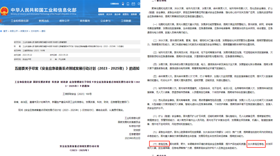The image size is (280, 156).
Task: Open 无障碍浏览 accessibility browsing
Action: (114, 4)
